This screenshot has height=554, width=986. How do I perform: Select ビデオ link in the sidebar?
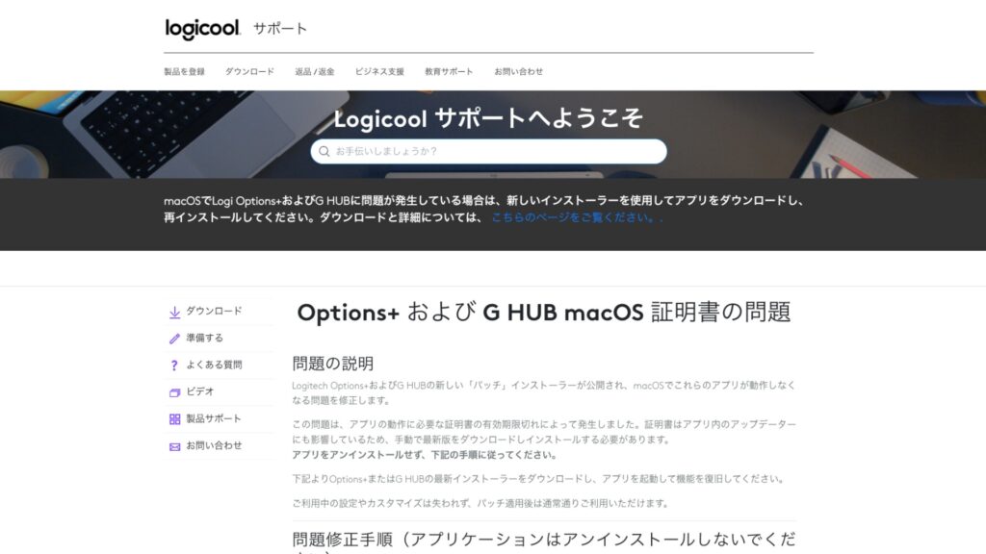tap(200, 392)
